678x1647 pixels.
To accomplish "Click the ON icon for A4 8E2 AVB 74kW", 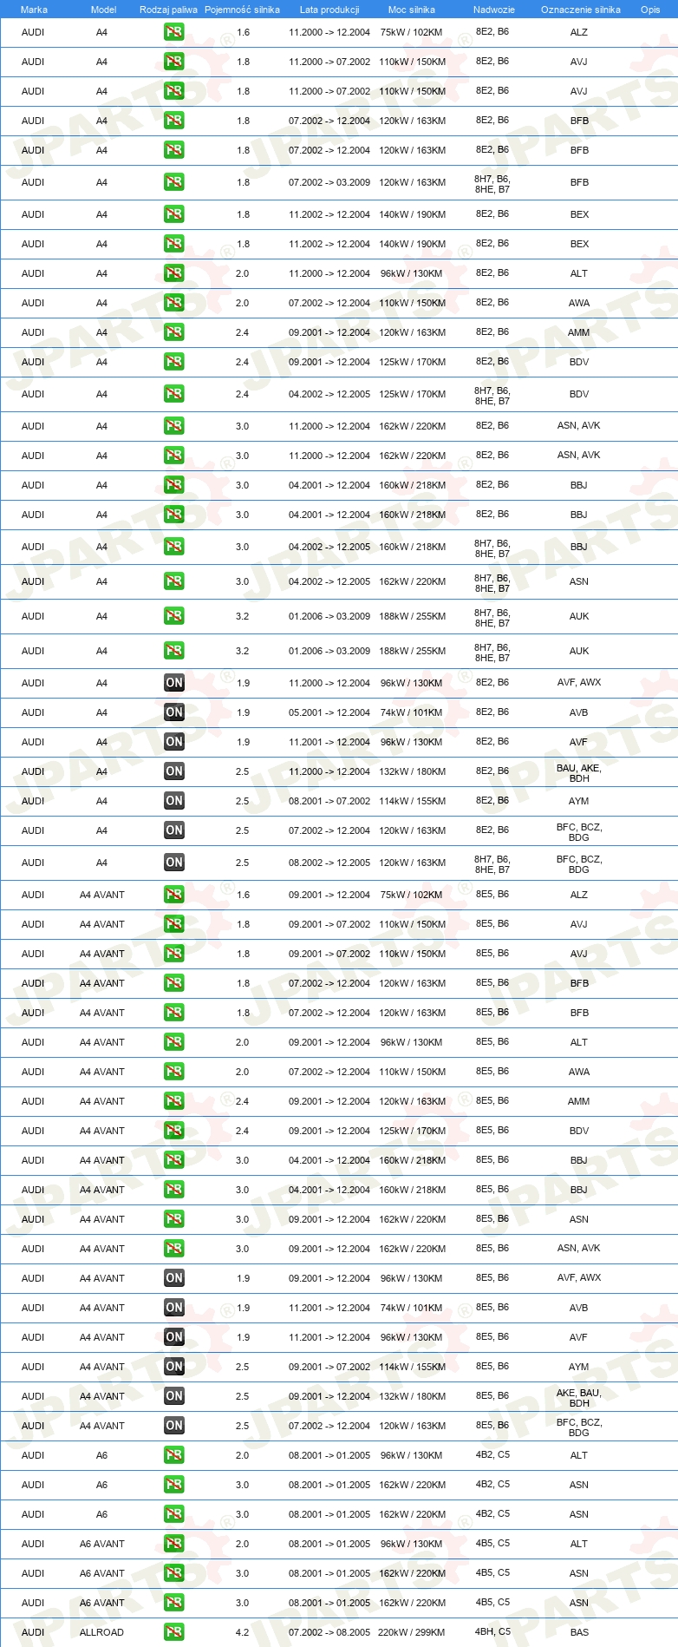I will coord(174,712).
